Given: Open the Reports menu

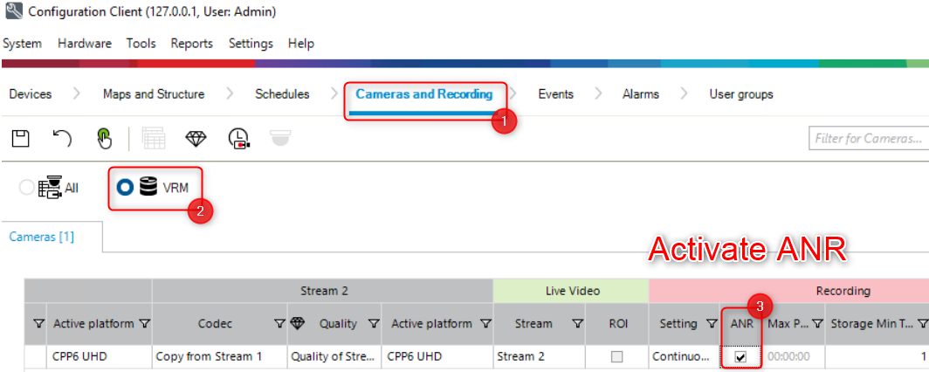Looking at the screenshot, I should pyautogui.click(x=192, y=44).
